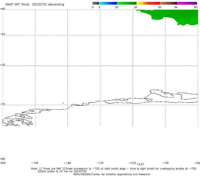Click the latitude label '-65'
200x176 pixels.
pos(2,34)
